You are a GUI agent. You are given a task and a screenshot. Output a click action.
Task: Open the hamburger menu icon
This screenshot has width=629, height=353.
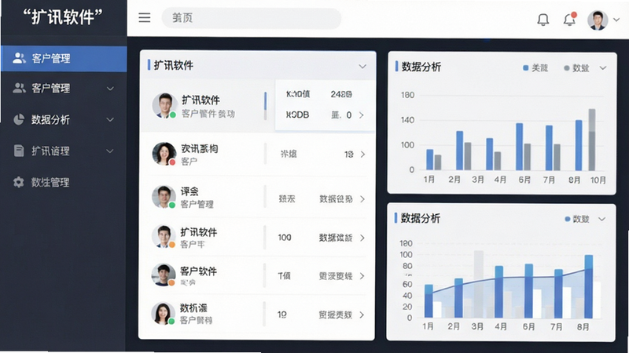tap(145, 17)
